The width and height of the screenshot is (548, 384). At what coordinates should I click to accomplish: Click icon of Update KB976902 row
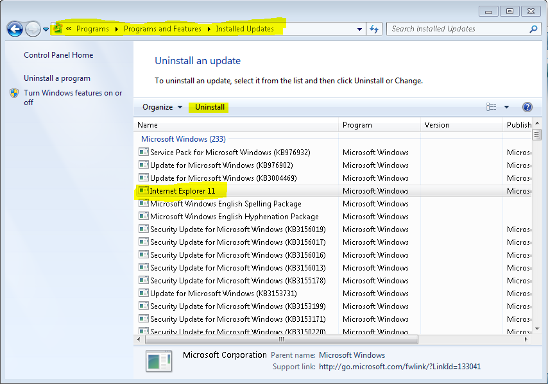[x=143, y=164]
